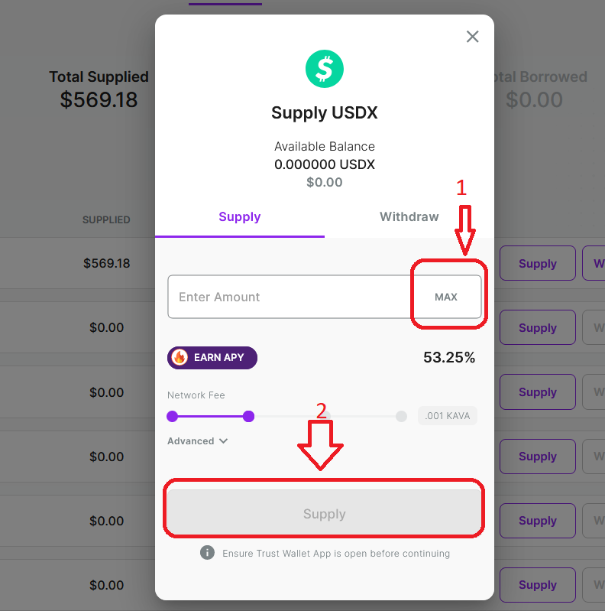Switch to the Withdraw tab
Screen dimensions: 605x611
click(x=409, y=216)
